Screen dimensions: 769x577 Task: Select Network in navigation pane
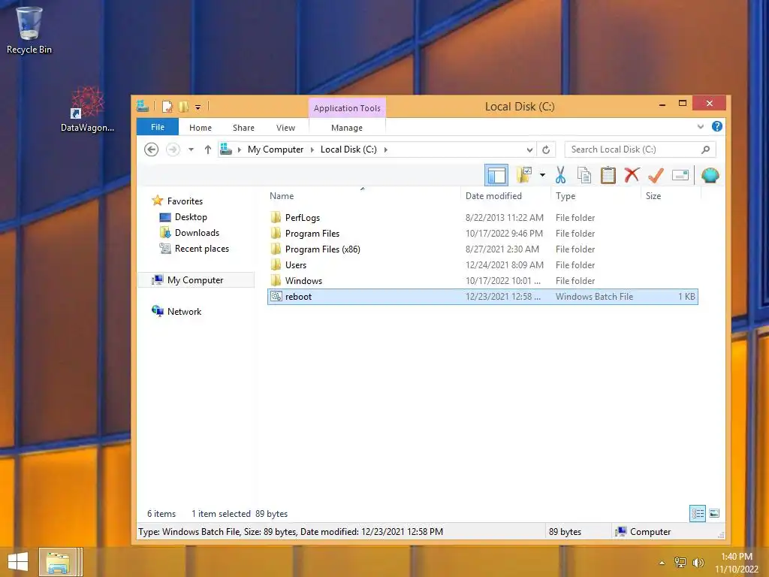184,312
